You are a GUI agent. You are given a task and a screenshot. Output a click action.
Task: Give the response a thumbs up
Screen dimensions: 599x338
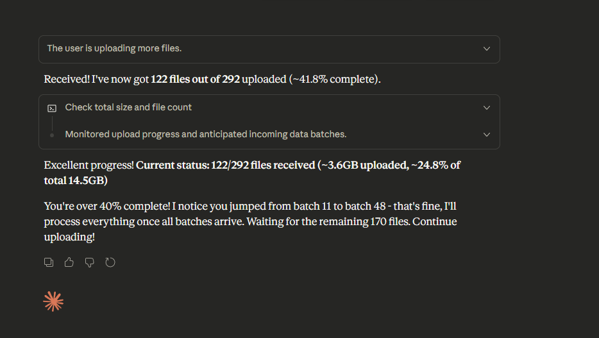coord(69,262)
